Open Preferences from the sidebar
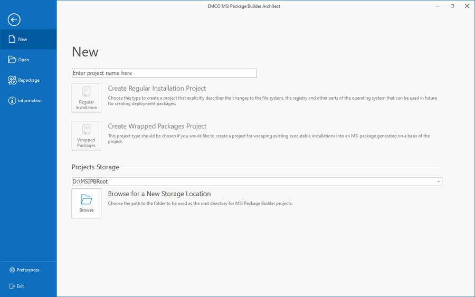475x297 pixels. coord(28,270)
